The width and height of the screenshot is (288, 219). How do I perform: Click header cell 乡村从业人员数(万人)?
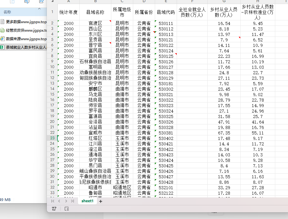pyautogui.click(x=224, y=12)
